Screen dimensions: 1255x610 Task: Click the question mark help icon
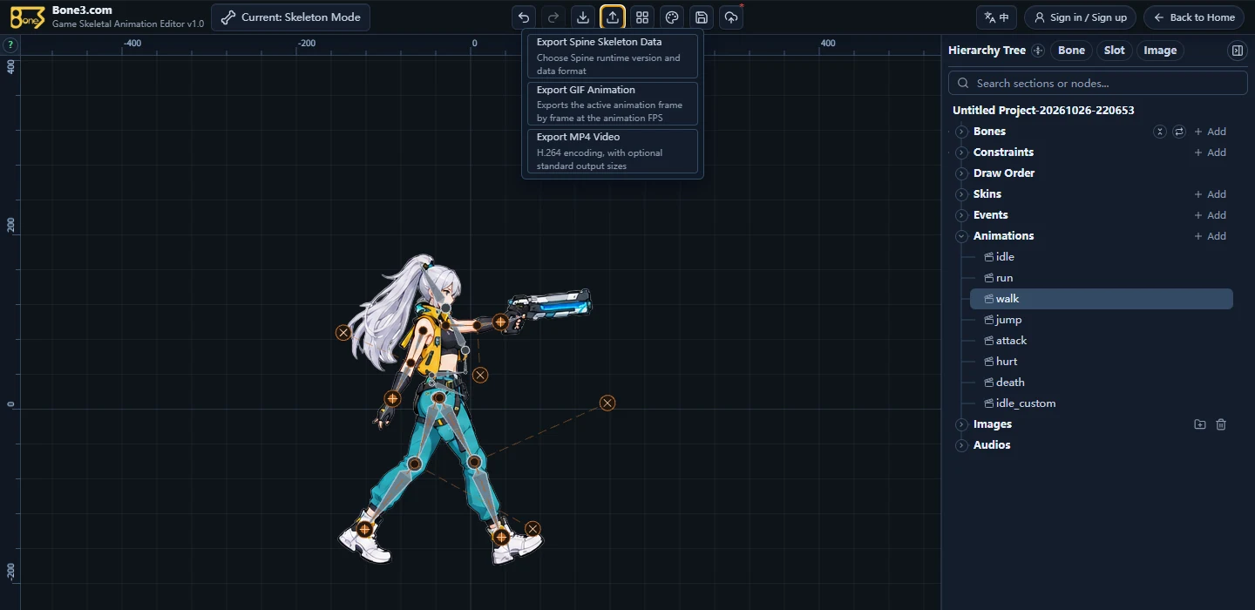click(10, 44)
